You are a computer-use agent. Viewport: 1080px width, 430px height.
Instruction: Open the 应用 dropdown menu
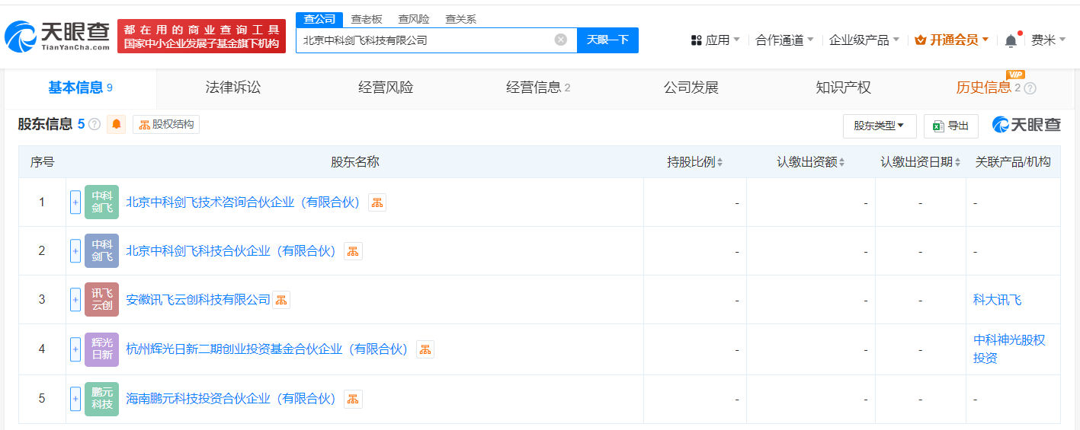tap(715, 40)
